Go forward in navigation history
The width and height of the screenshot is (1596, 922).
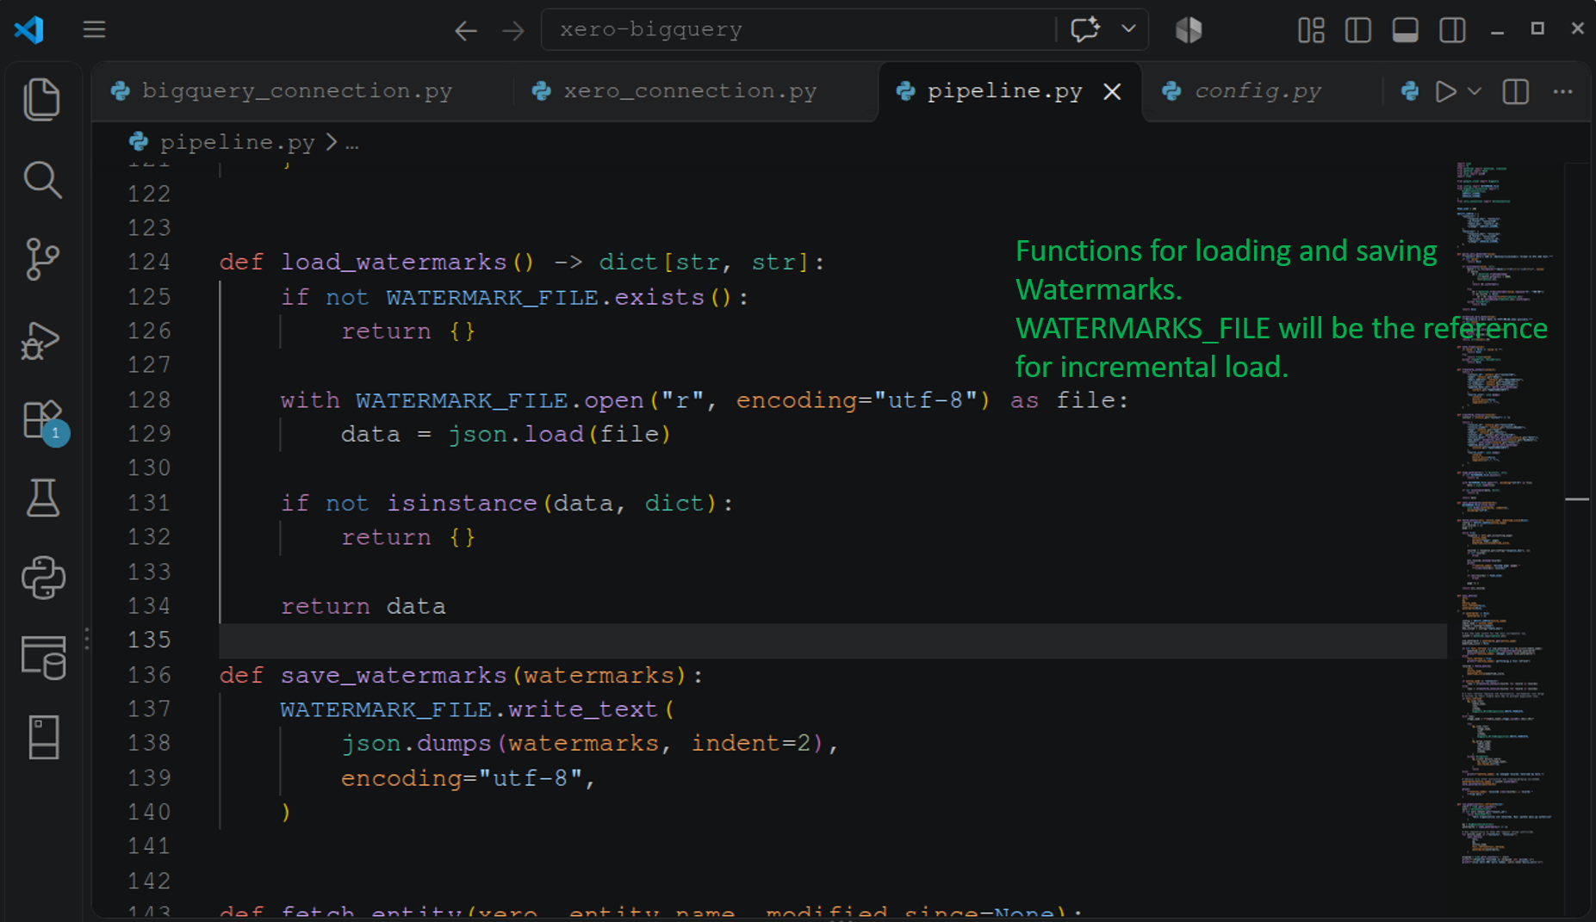(513, 31)
